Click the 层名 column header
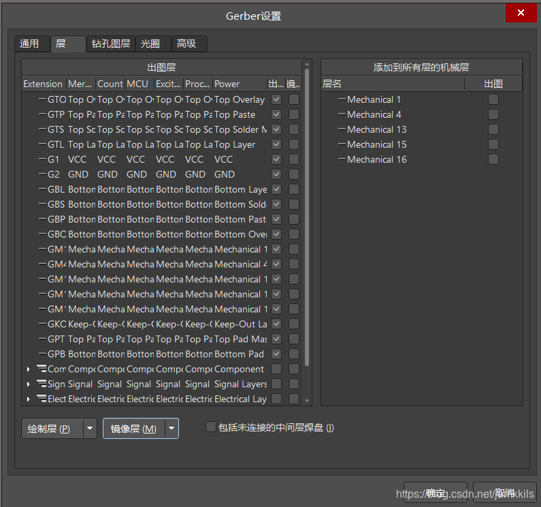541x507 pixels. [393, 84]
